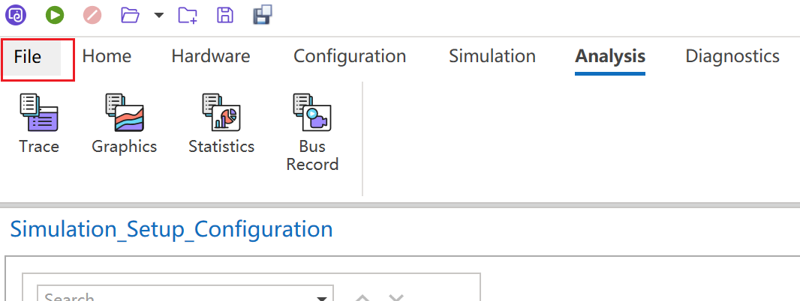Click the red stop simulation icon
This screenshot has width=800, height=301.
tap(92, 14)
